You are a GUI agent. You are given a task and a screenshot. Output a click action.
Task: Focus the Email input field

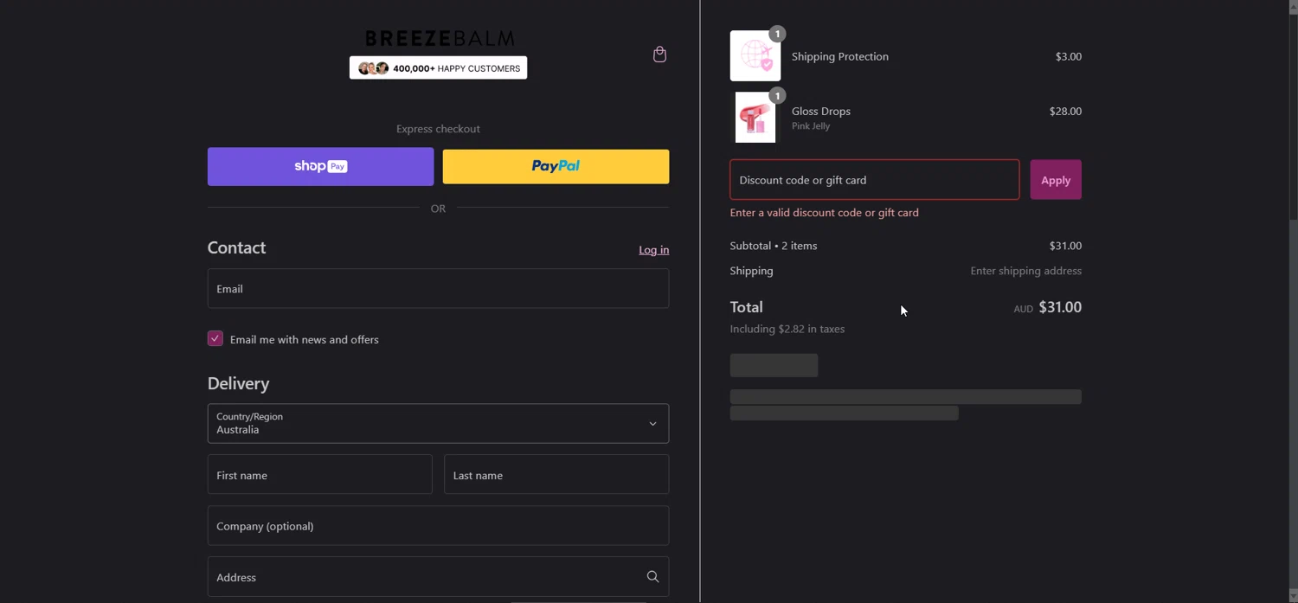[438, 288]
